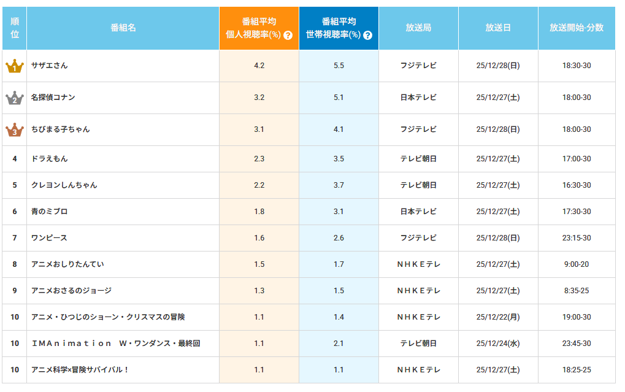This screenshot has height=392, width=625.
Task: Open the ワンダンス・最終回 program entry
Action: pyautogui.click(x=116, y=344)
